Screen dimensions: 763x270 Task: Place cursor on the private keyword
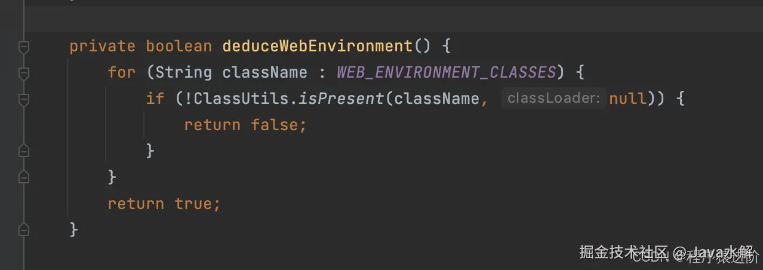point(102,47)
